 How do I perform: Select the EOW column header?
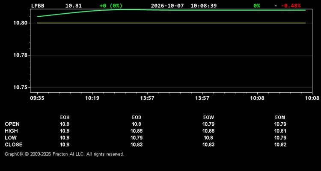point(208,118)
